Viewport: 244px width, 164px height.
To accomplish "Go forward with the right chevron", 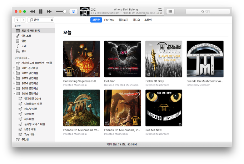I will click(23, 20).
